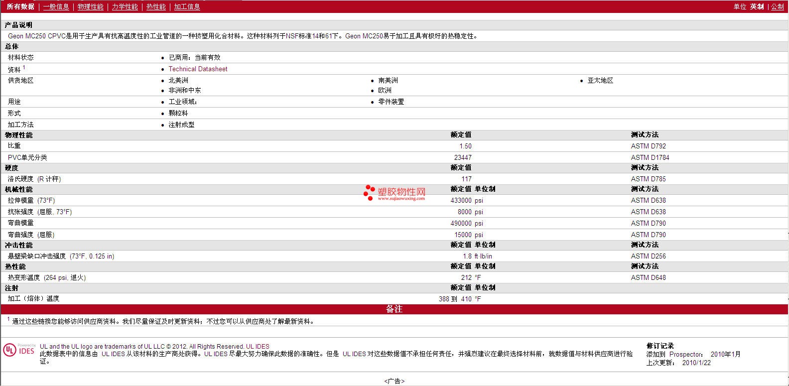Click the 弯曲模量 value 490000
The image size is (789, 386).
tap(461, 223)
